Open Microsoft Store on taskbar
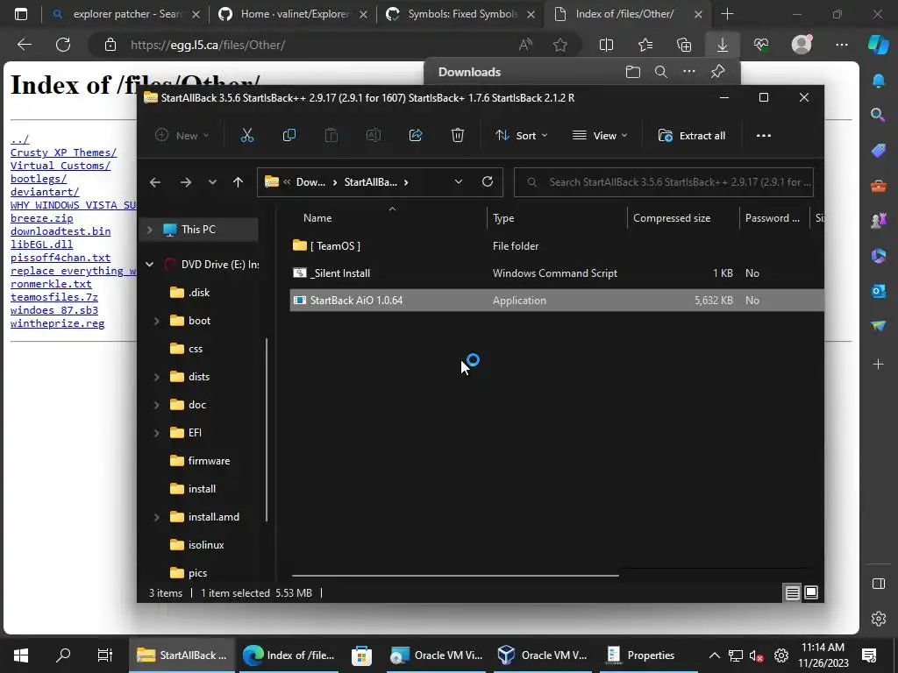The width and height of the screenshot is (898, 673). [x=361, y=655]
